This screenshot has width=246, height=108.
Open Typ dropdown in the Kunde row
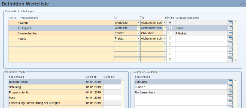[165, 23]
